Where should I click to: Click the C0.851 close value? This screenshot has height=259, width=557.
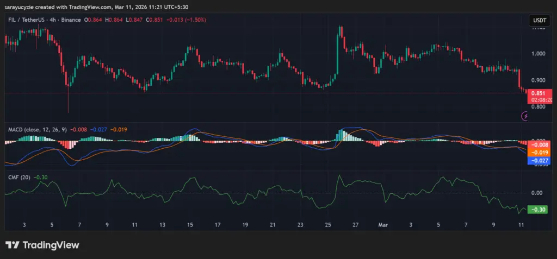tap(154, 20)
